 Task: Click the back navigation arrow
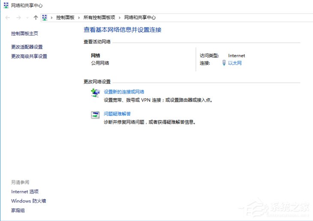(x=8, y=18)
